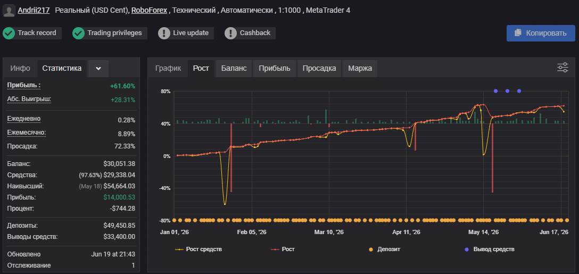Click the first purple withdrawal marker on chart
This screenshot has height=274, width=579.
495,91
